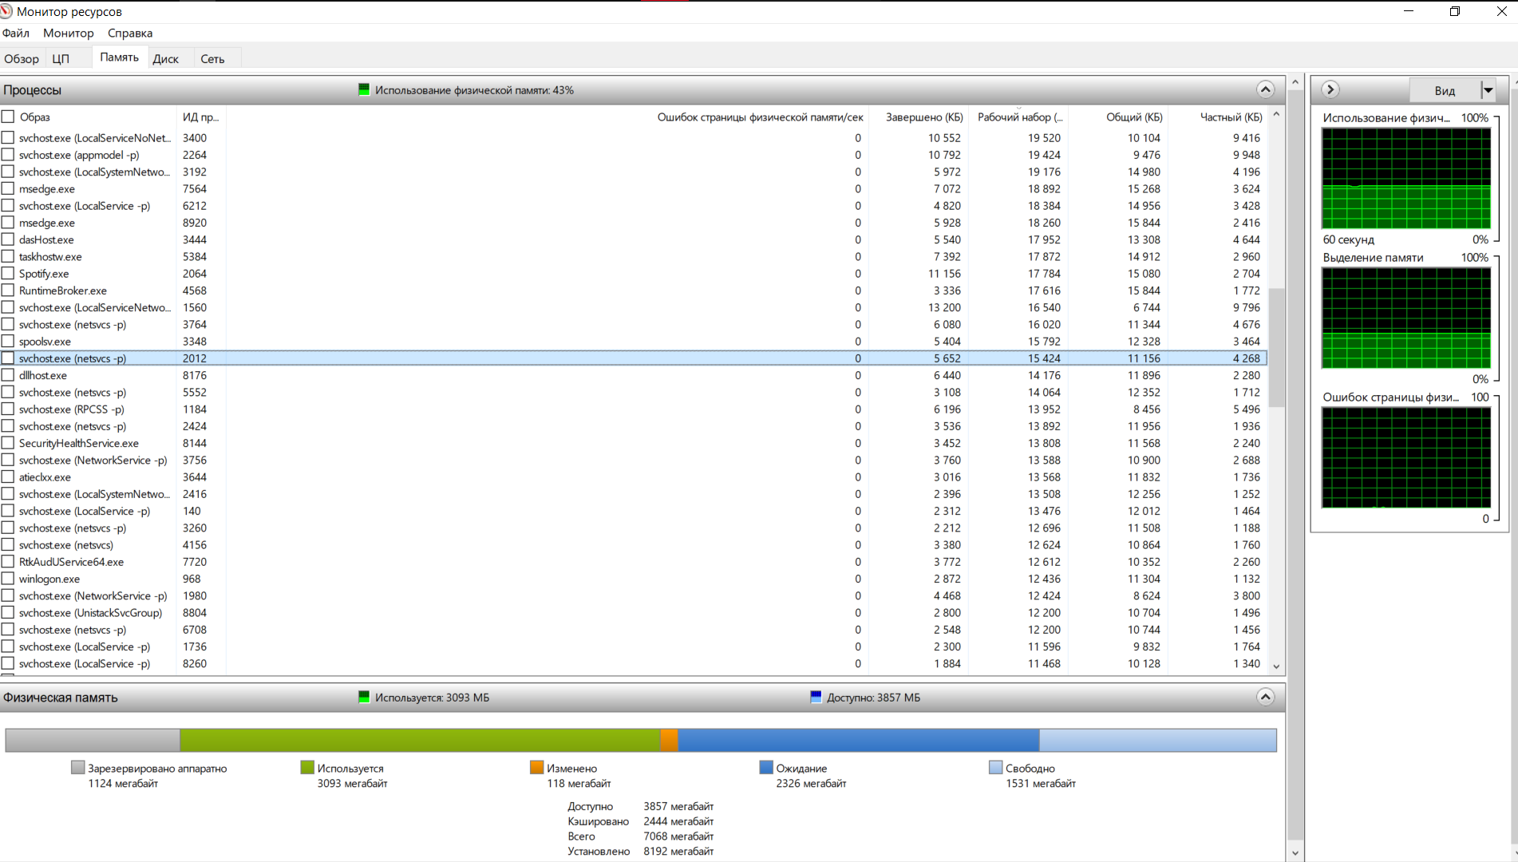Sort by Рабочий набор column header
This screenshot has height=862, width=1518.
tap(1019, 117)
